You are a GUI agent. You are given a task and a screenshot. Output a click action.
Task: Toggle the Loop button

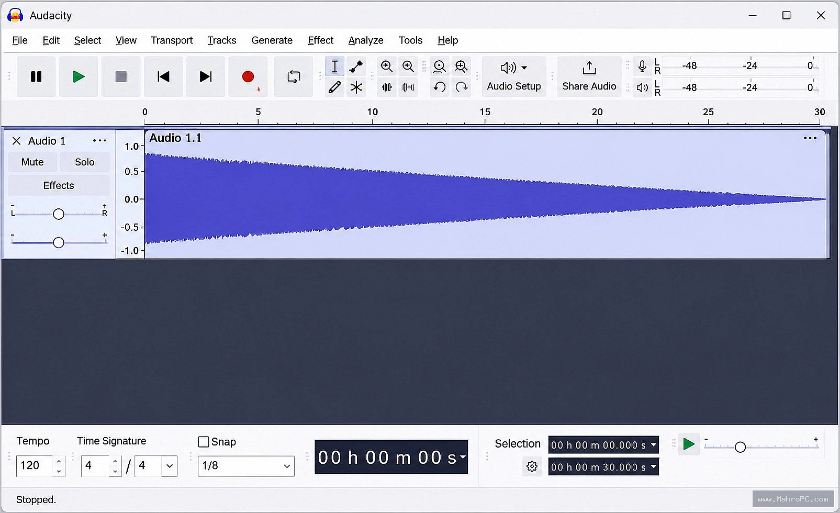pyautogui.click(x=294, y=77)
